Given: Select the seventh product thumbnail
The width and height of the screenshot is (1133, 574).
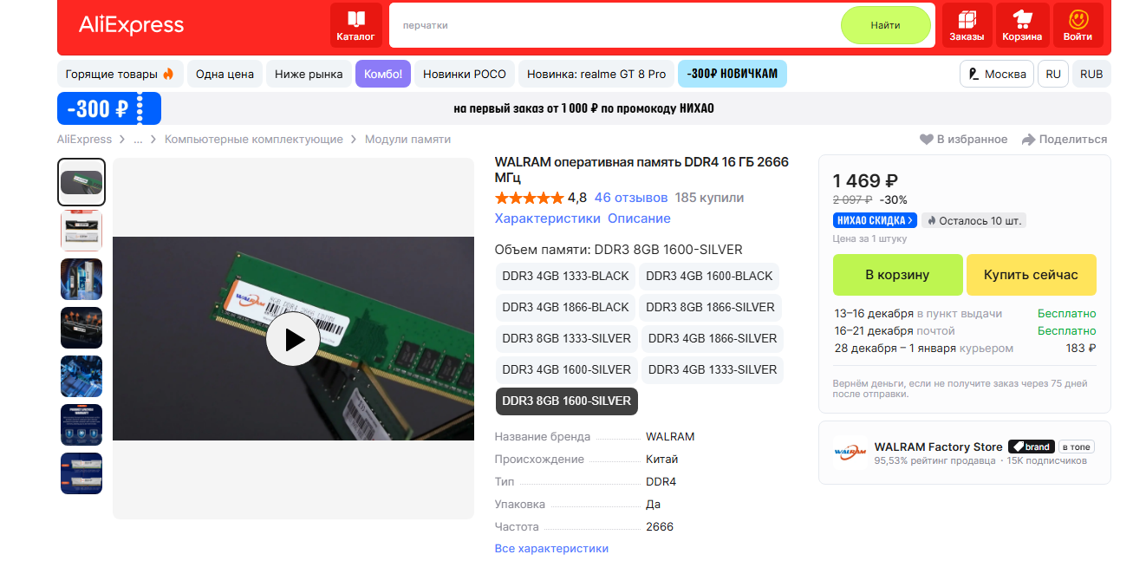Looking at the screenshot, I should pos(81,473).
